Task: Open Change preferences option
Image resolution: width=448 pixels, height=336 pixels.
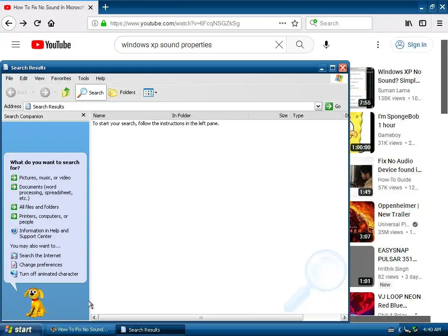Action: (41, 265)
